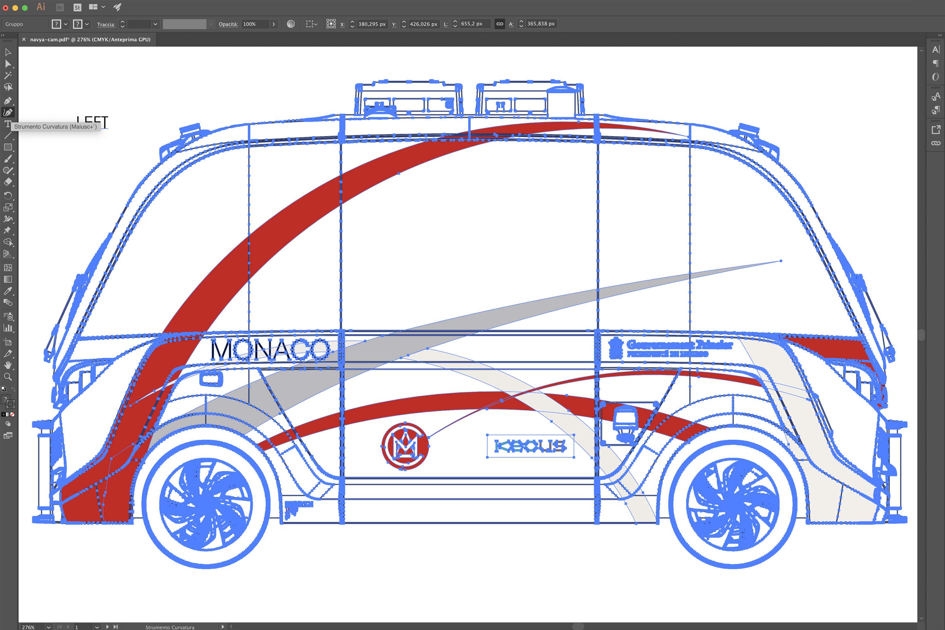945x630 pixels.
Task: Click the Opacità label link
Action: coord(228,24)
